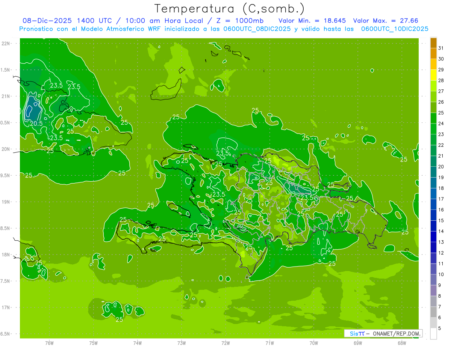
Task: Click the '17N' latitude axis label
Action: tap(6, 307)
